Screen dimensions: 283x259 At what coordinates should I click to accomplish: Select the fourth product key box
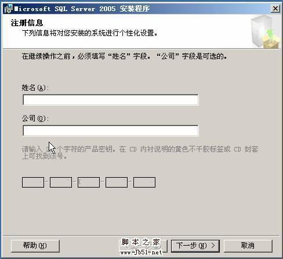[117, 182]
